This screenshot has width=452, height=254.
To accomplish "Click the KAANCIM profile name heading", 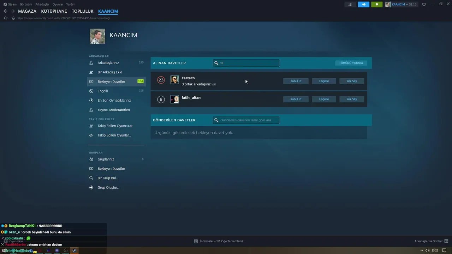I will pyautogui.click(x=123, y=35).
